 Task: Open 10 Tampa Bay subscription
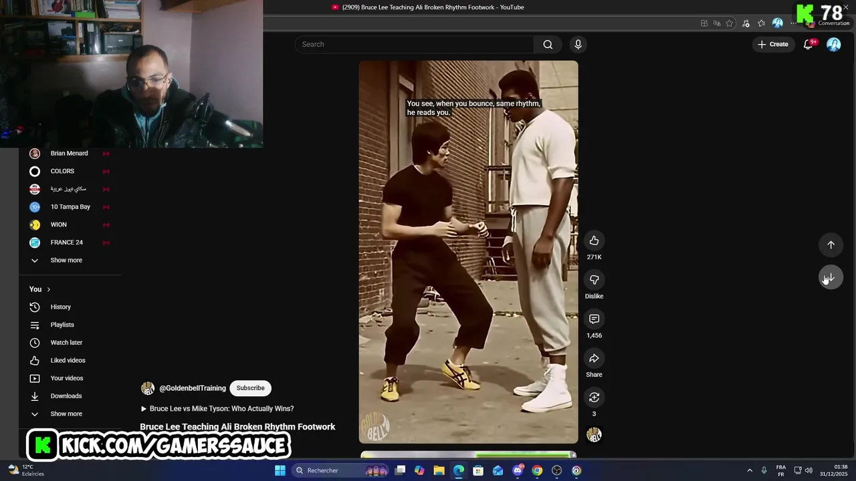(70, 207)
